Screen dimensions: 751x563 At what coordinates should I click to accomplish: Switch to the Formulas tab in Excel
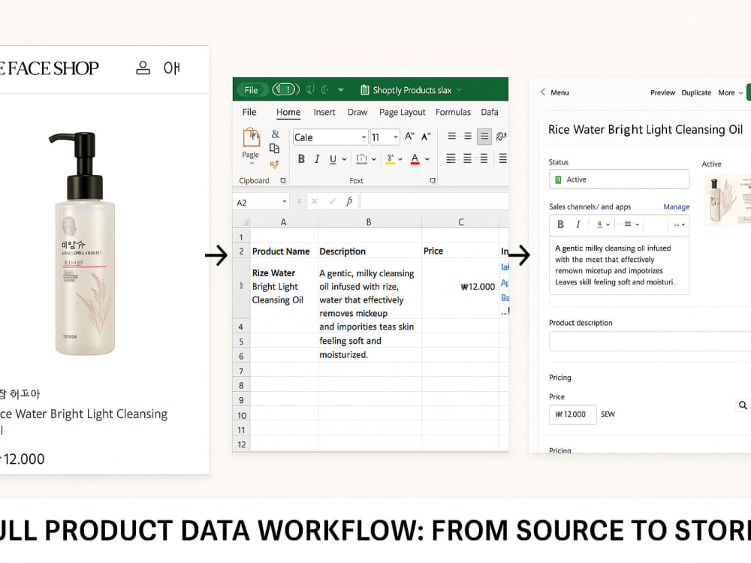453,112
